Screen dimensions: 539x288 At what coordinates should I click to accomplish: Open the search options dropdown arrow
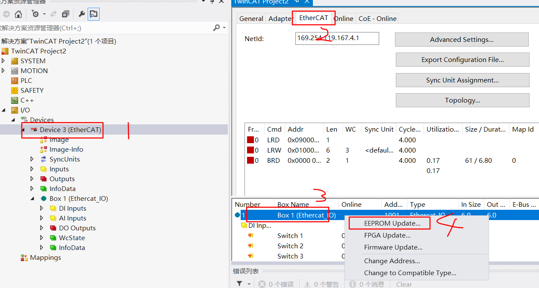click(224, 28)
